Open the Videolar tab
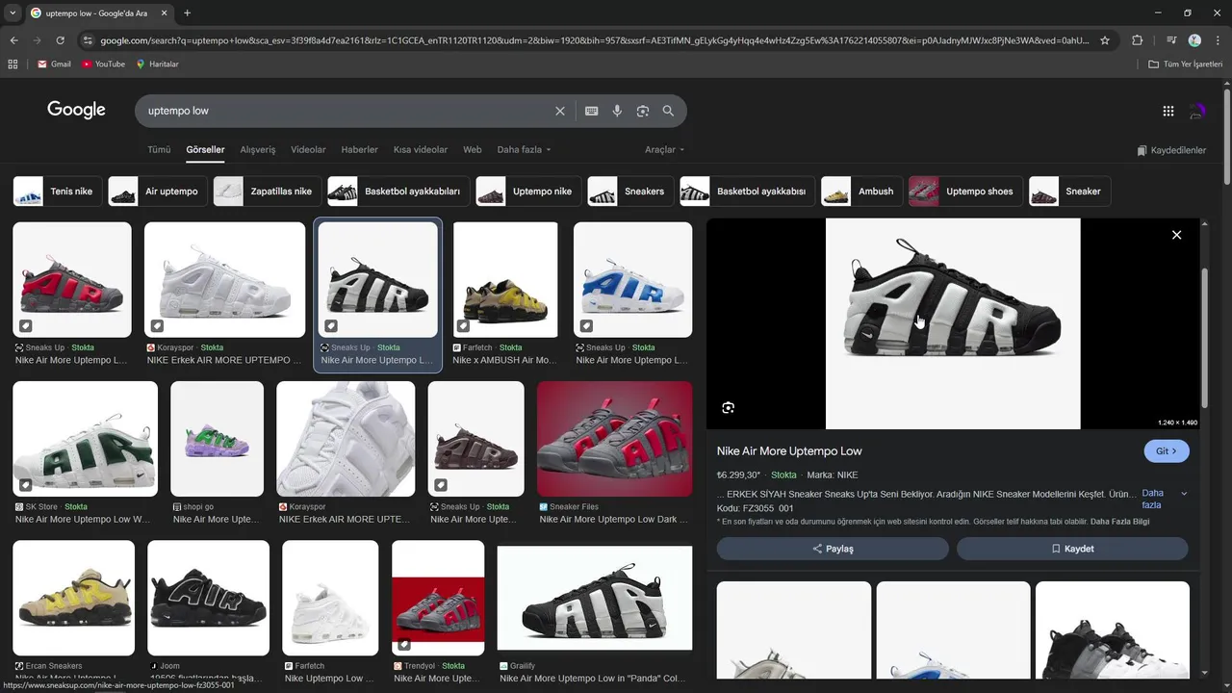1232x693 pixels. 308,150
